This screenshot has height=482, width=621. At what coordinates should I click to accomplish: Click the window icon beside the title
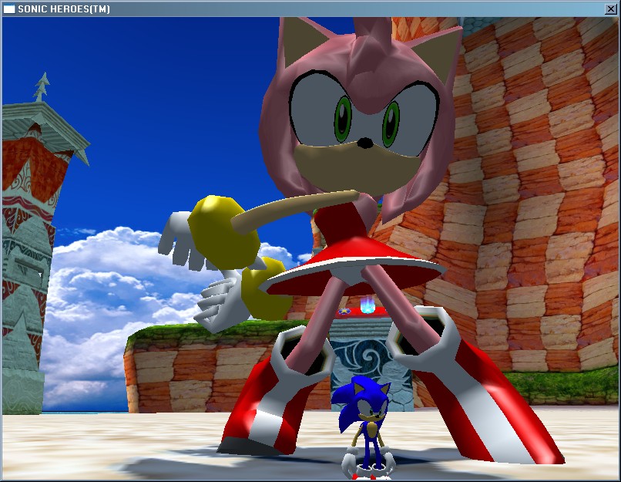pos(9,9)
